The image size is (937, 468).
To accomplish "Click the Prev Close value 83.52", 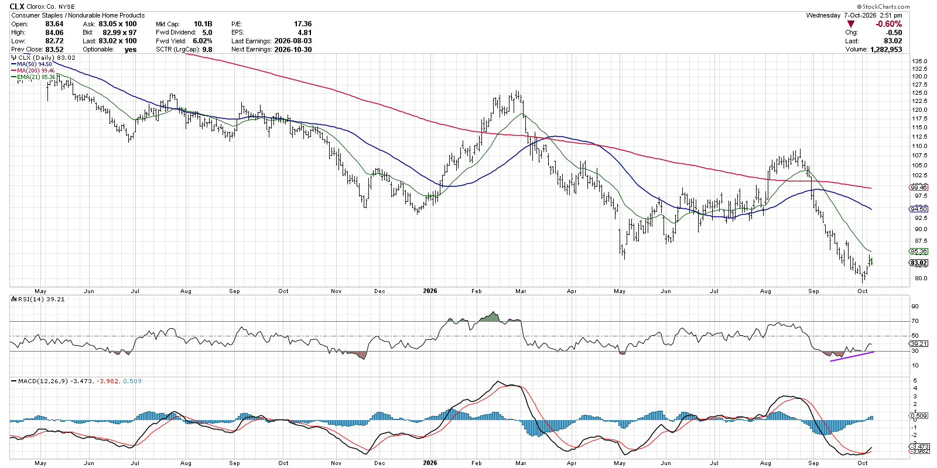I will coord(54,50).
